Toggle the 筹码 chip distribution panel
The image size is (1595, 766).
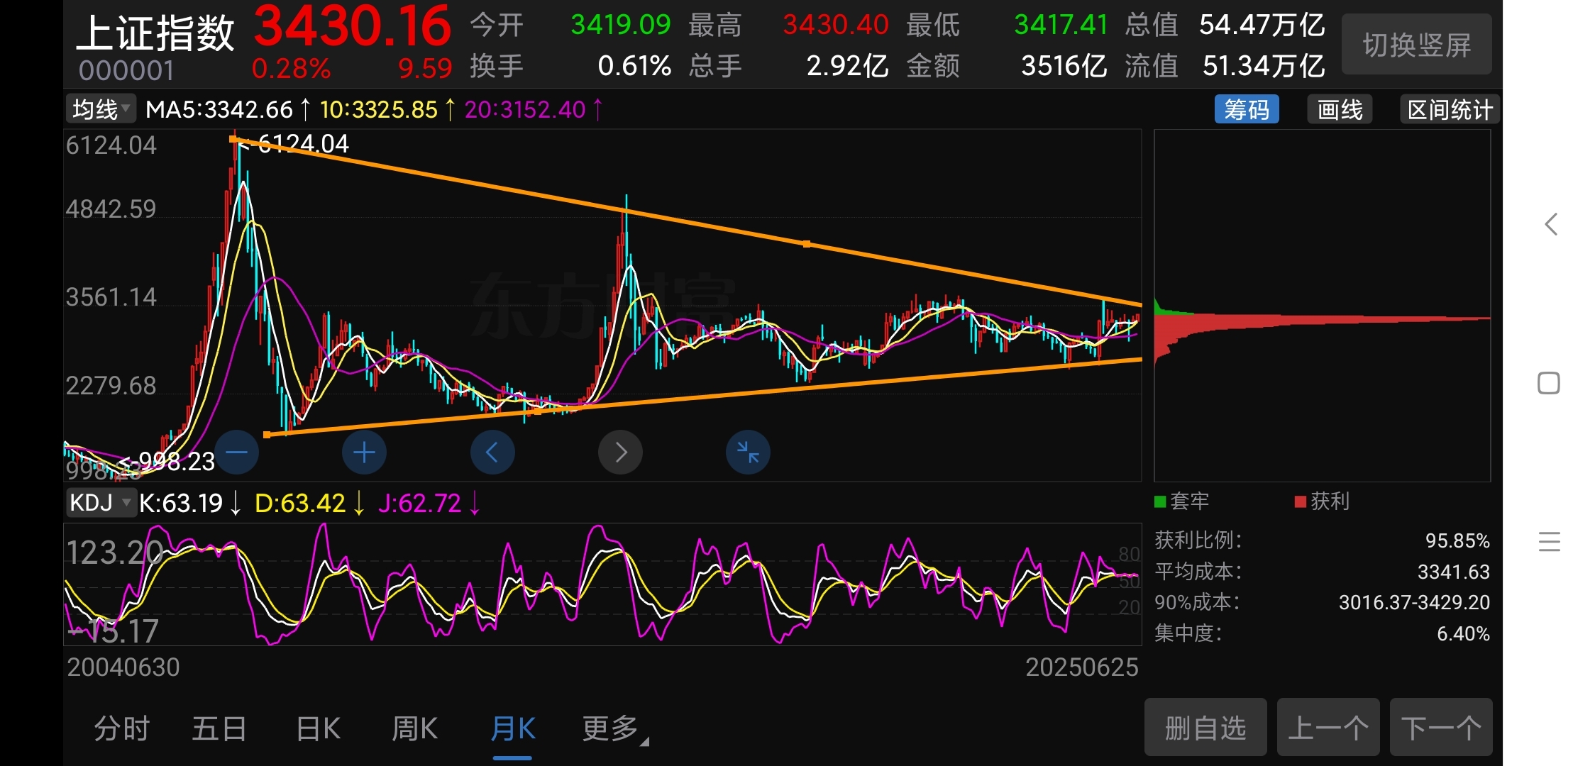pyautogui.click(x=1246, y=110)
